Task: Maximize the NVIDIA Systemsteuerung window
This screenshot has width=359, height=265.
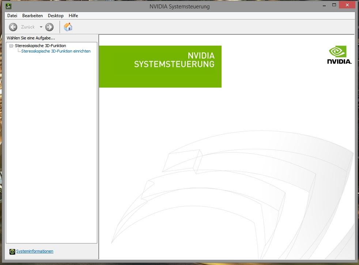Action: tap(334, 5)
